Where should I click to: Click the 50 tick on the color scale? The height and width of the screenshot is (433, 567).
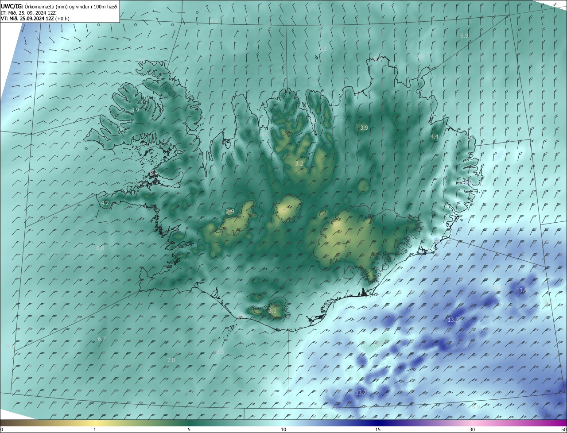point(563,429)
